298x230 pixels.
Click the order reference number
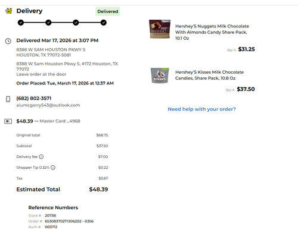(69, 221)
